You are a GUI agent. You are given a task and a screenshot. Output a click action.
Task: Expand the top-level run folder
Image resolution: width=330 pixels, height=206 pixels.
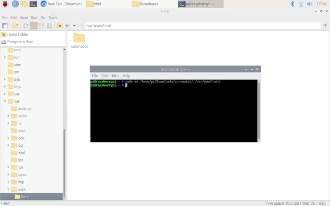coord(5,57)
